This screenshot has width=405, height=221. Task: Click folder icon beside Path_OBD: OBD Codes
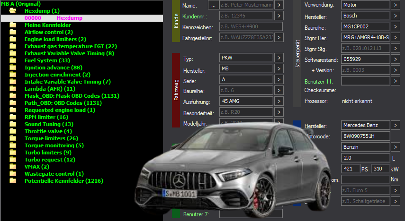coord(13,103)
